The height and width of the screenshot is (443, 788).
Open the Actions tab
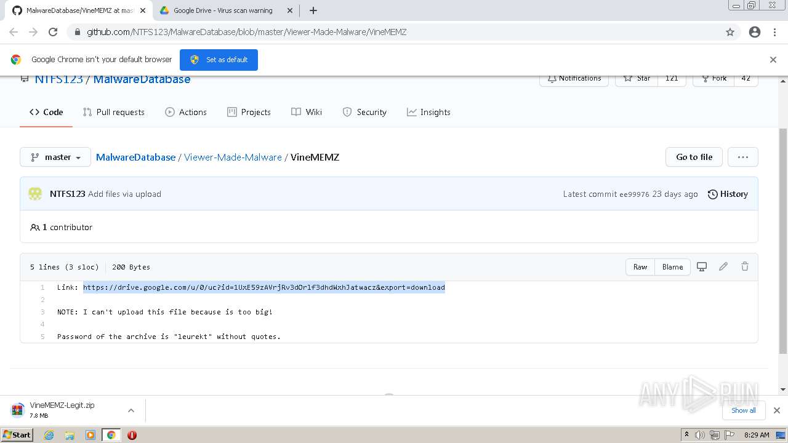point(186,112)
